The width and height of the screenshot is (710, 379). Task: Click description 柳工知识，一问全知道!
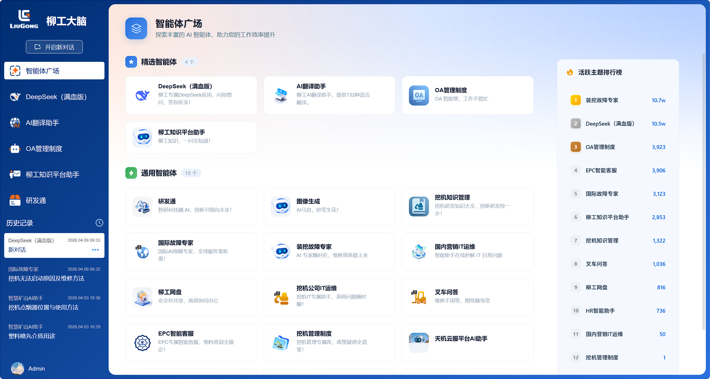pyautogui.click(x=184, y=141)
